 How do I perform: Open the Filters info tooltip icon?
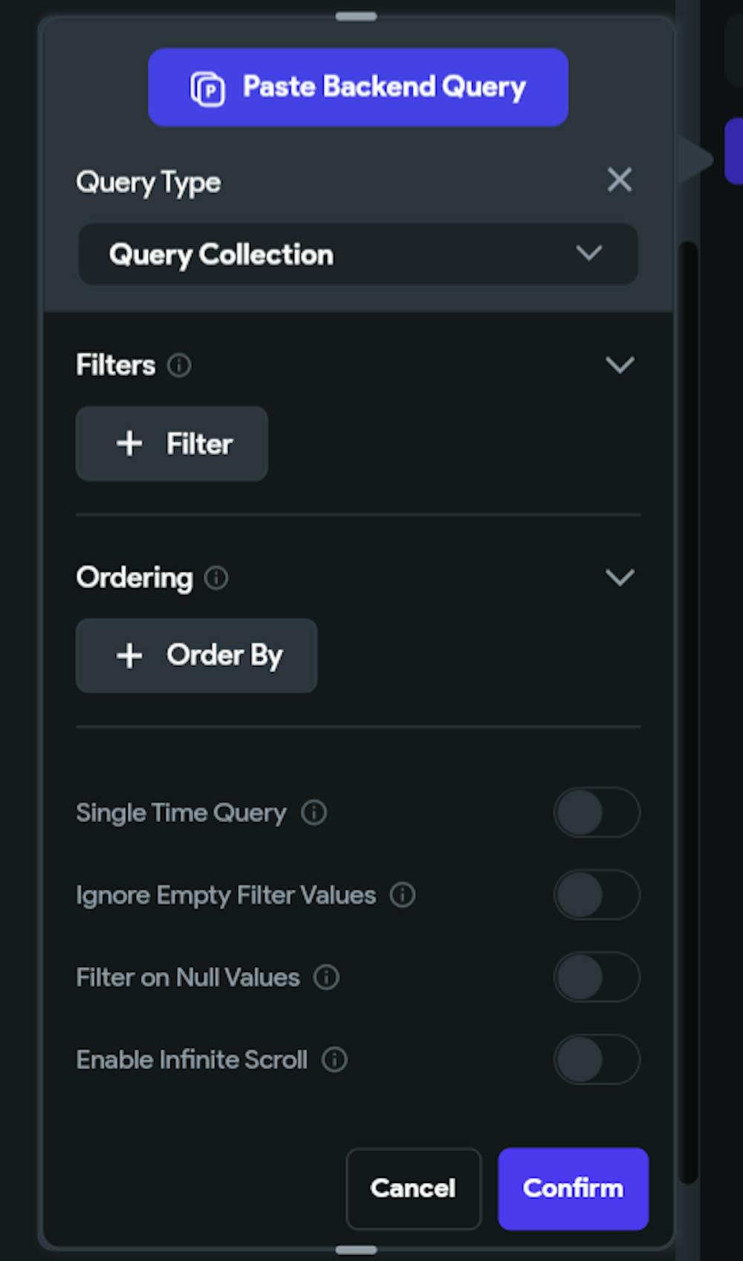tap(179, 365)
